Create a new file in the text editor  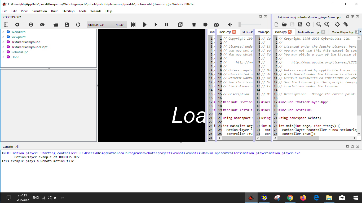click(x=276, y=24)
